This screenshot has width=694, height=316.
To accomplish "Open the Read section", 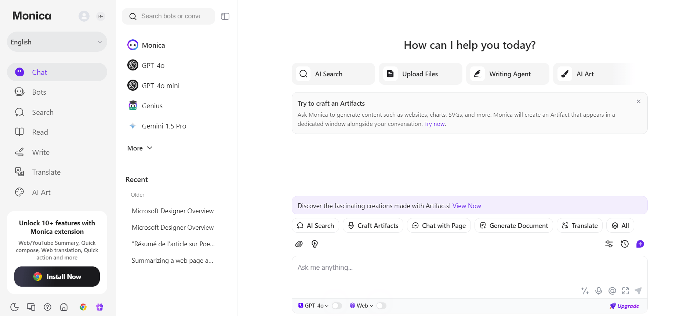I will [x=57, y=132].
